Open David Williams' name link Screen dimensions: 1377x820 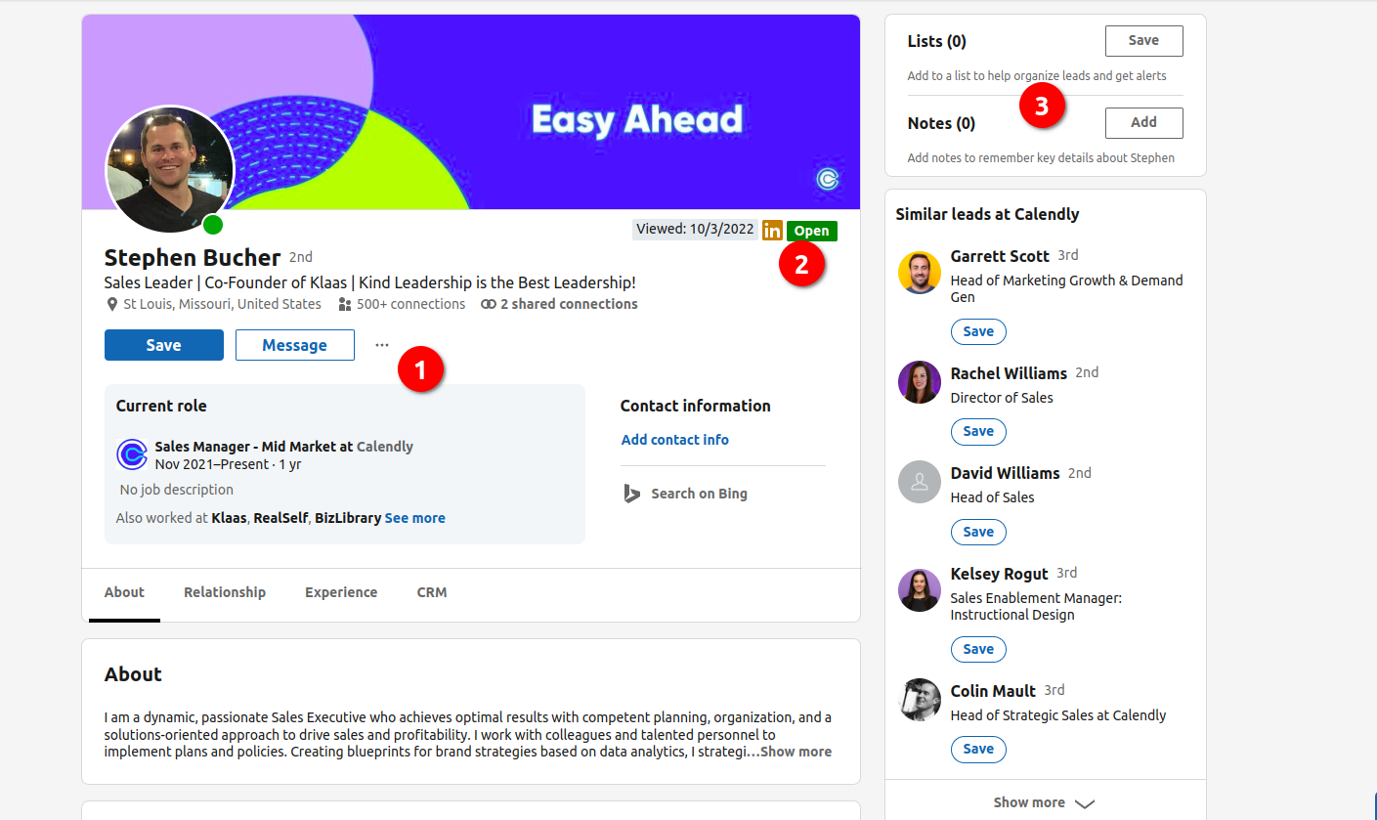(x=1005, y=473)
